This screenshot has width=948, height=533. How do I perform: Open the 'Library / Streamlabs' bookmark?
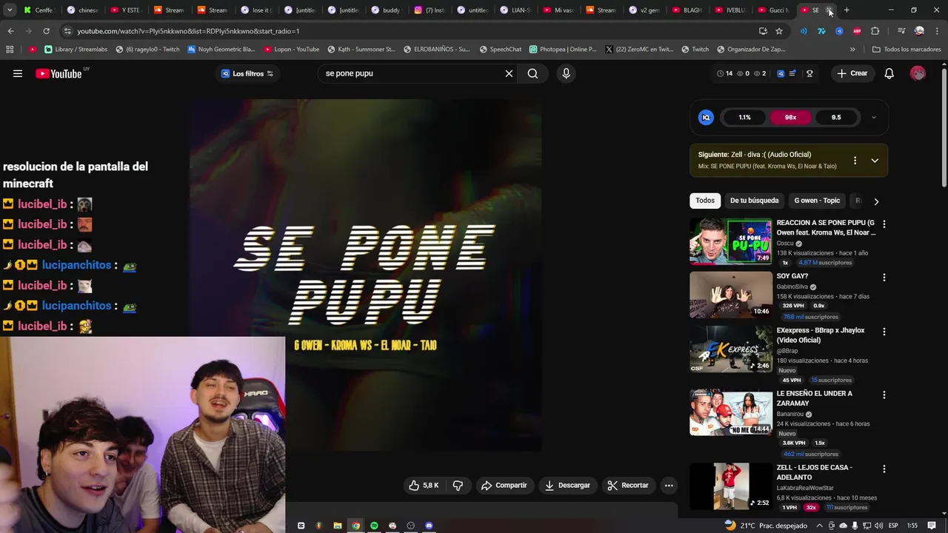(76, 50)
